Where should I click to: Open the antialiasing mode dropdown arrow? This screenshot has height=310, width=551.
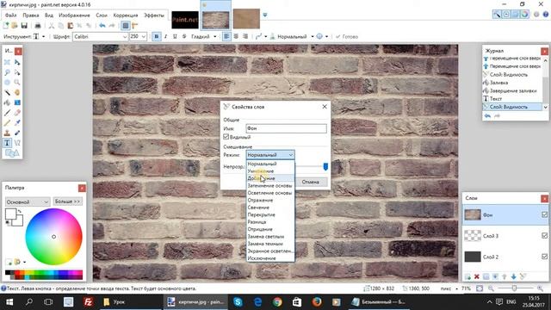[266, 36]
